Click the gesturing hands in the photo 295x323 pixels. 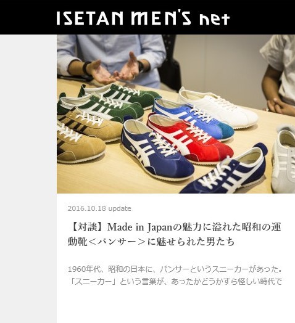[x=117, y=69]
